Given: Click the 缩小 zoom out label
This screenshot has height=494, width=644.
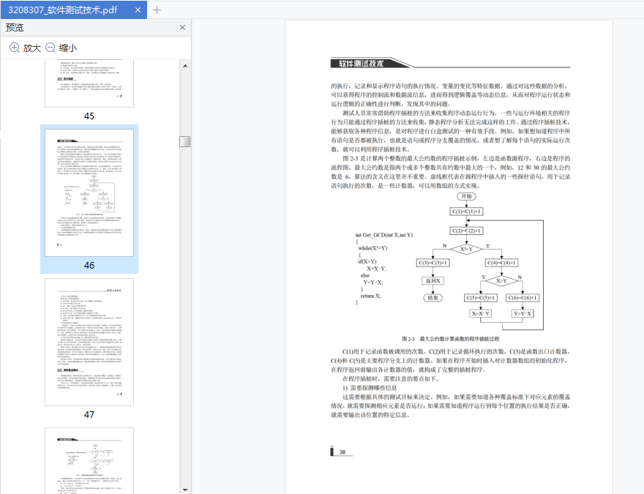Looking at the screenshot, I should tap(68, 48).
